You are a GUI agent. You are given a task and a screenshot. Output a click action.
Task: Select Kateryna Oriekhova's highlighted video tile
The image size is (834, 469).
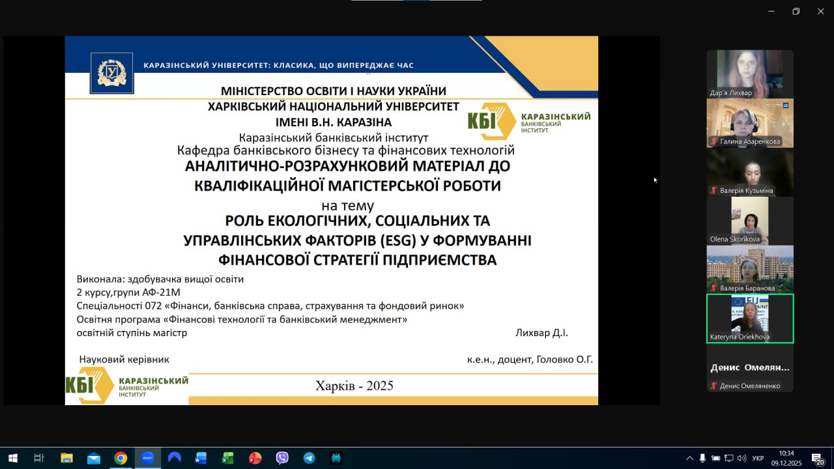[750, 318]
